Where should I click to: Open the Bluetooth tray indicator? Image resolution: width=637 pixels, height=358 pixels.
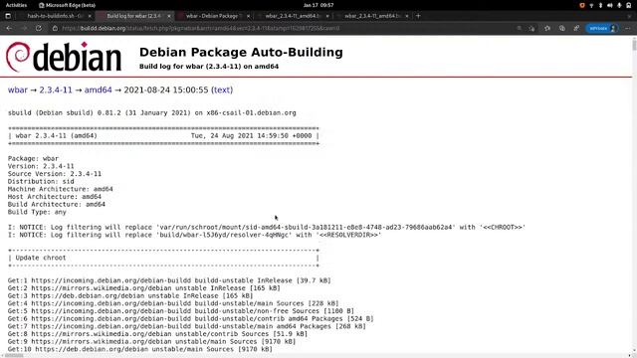click(600, 5)
